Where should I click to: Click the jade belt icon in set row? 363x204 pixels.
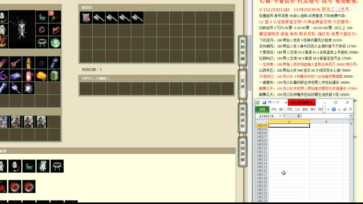[x=57, y=166]
